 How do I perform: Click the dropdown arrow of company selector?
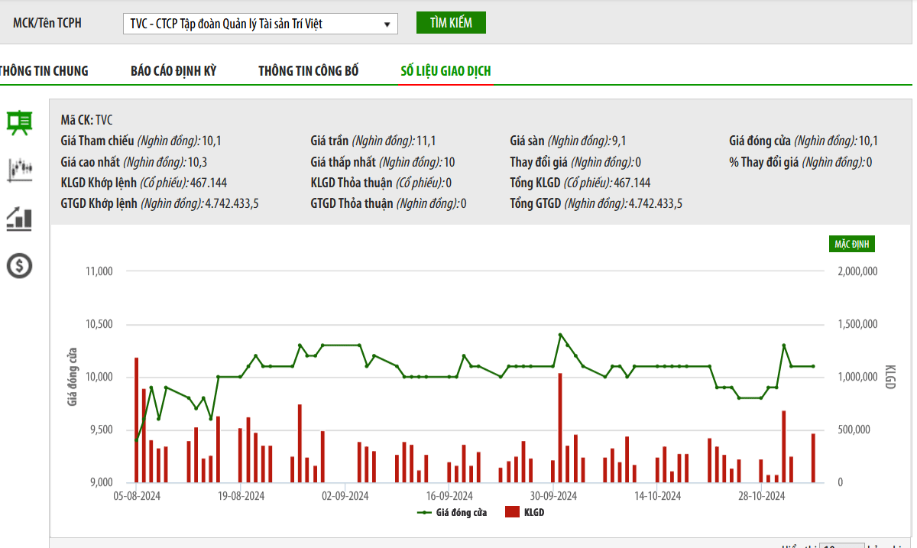387,24
